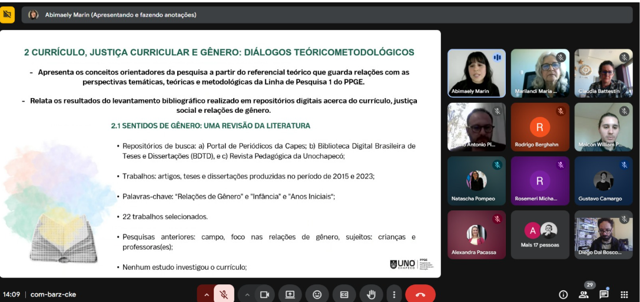Unmute the microphone in the call bar
This screenshot has height=302, width=640.
[x=224, y=294]
